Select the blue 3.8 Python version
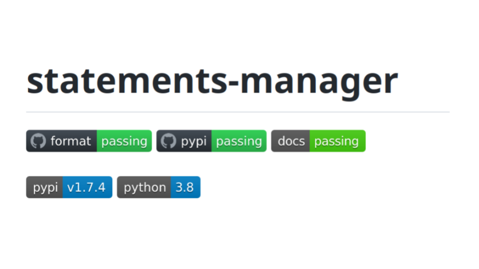Image resolution: width=479 pixels, height=269 pixels. [x=185, y=187]
